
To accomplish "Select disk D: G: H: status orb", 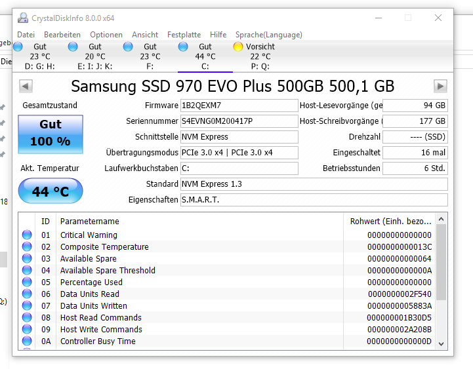I will pyautogui.click(x=18, y=47).
